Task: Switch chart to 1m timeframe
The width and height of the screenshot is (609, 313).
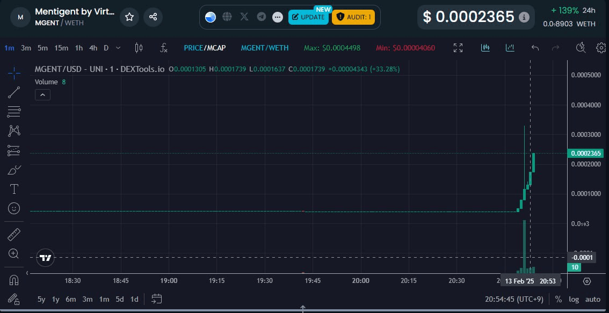Action: tap(9, 48)
